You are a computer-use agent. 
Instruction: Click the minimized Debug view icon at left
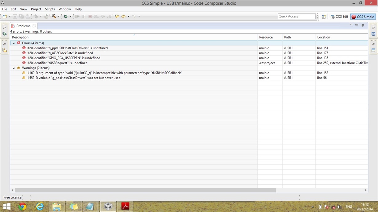pyautogui.click(x=4, y=34)
